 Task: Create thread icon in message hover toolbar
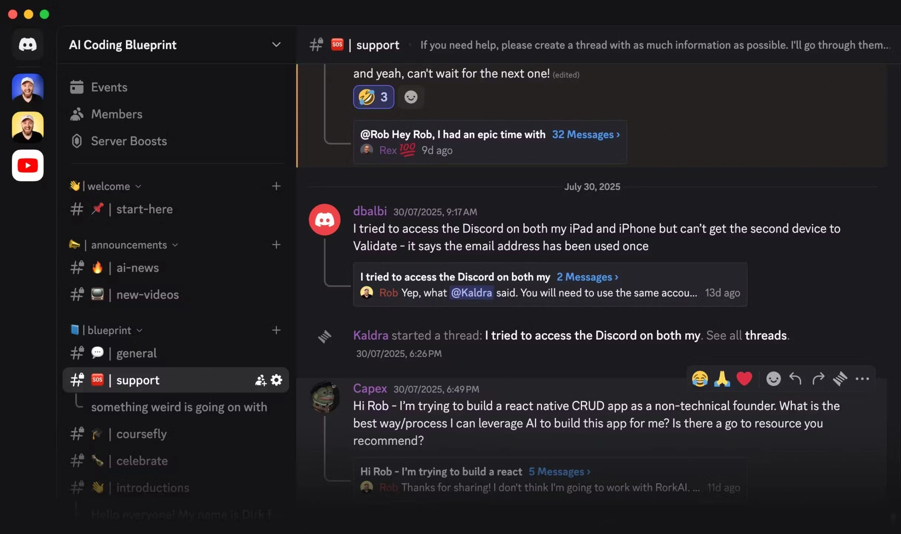840,379
